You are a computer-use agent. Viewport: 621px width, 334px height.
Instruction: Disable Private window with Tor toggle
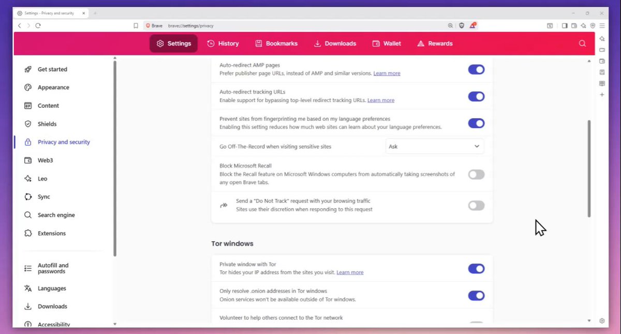click(x=476, y=268)
